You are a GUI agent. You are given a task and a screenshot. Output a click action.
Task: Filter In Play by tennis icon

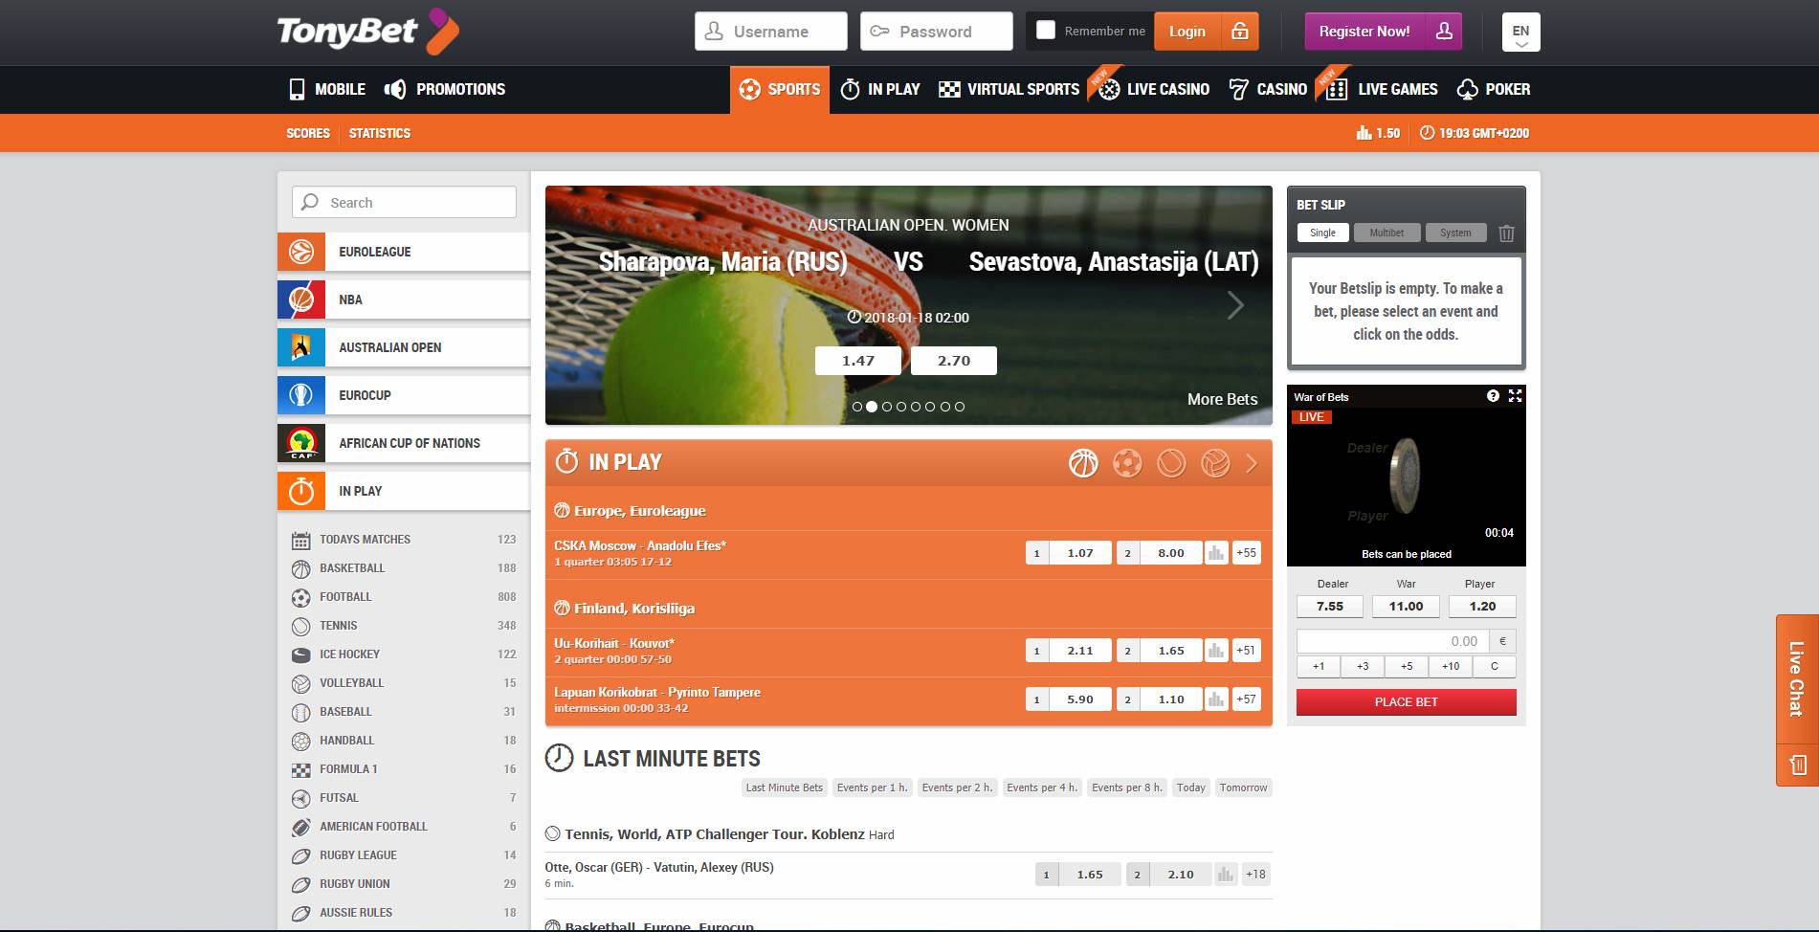(x=1171, y=463)
